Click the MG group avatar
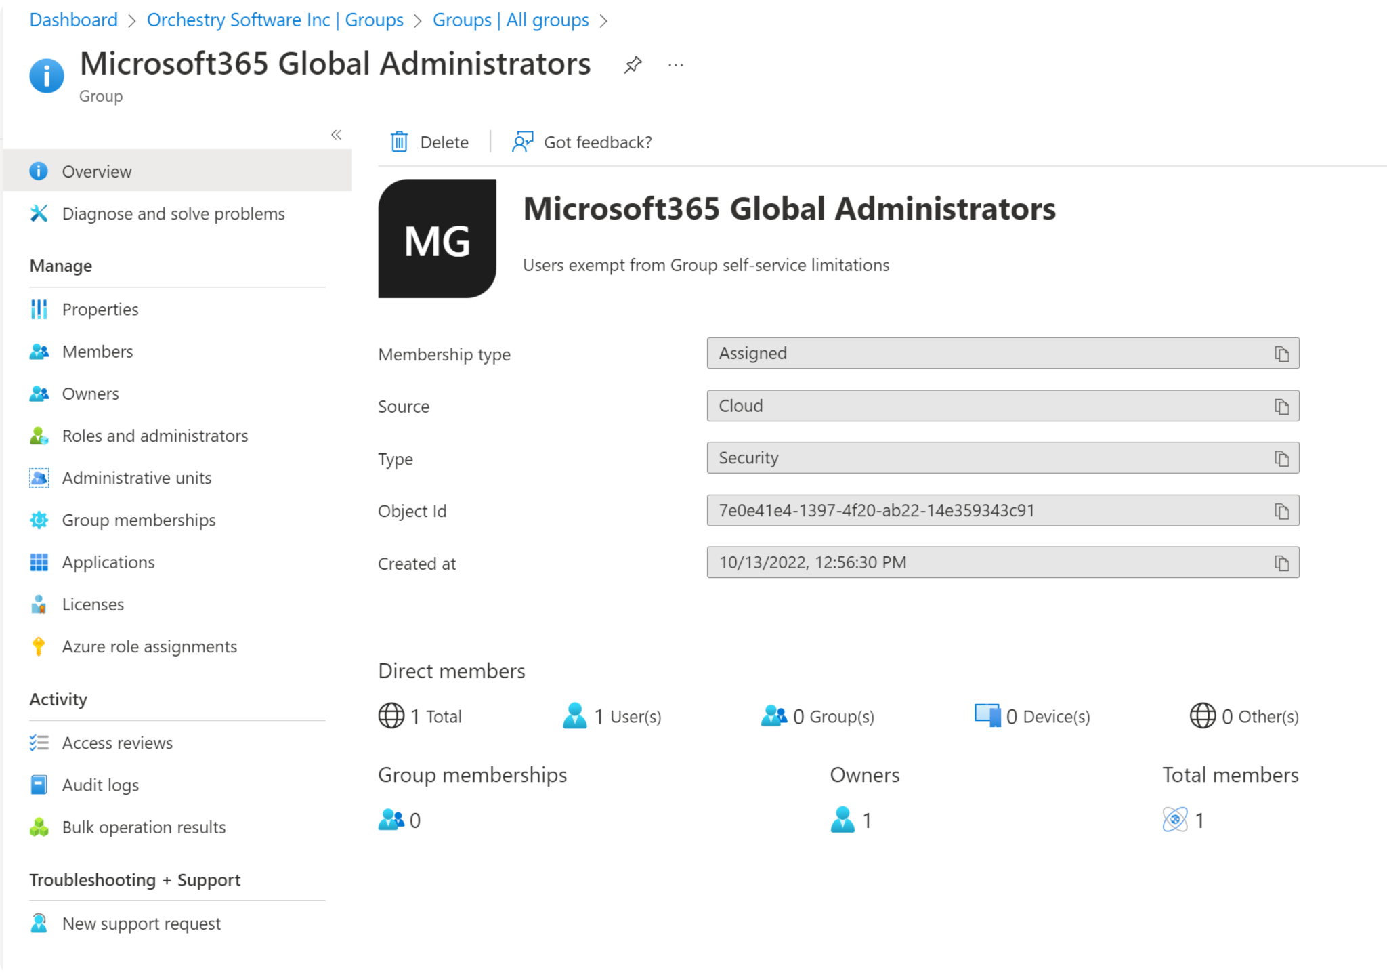 (437, 238)
